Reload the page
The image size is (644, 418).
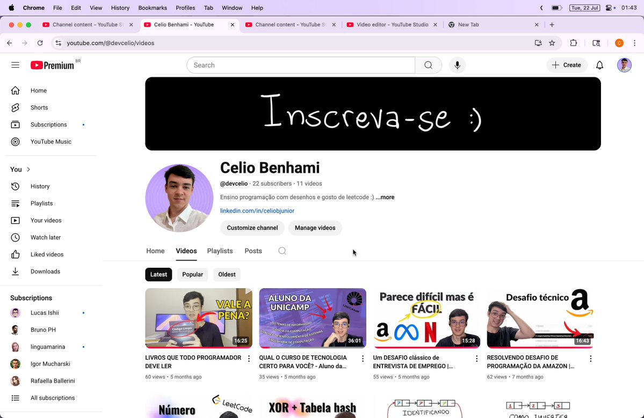click(x=40, y=43)
